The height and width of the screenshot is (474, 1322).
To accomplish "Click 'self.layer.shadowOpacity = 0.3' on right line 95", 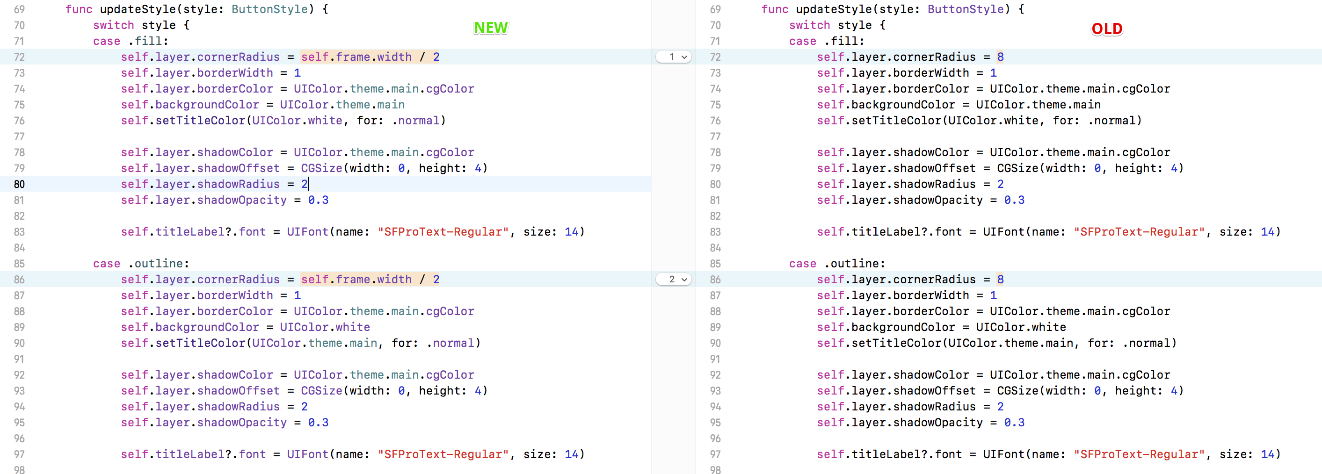I will pos(921,423).
